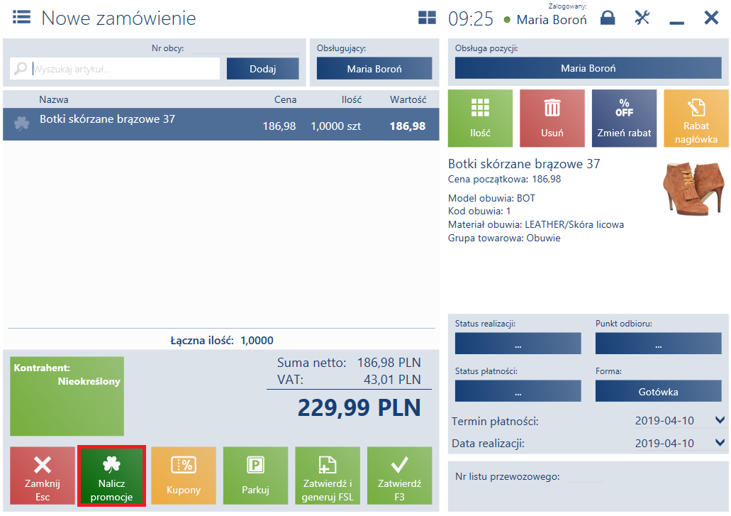731x516 pixels.
Task: Change handler via Maria Boroń Obsługujący button
Action: [x=374, y=69]
